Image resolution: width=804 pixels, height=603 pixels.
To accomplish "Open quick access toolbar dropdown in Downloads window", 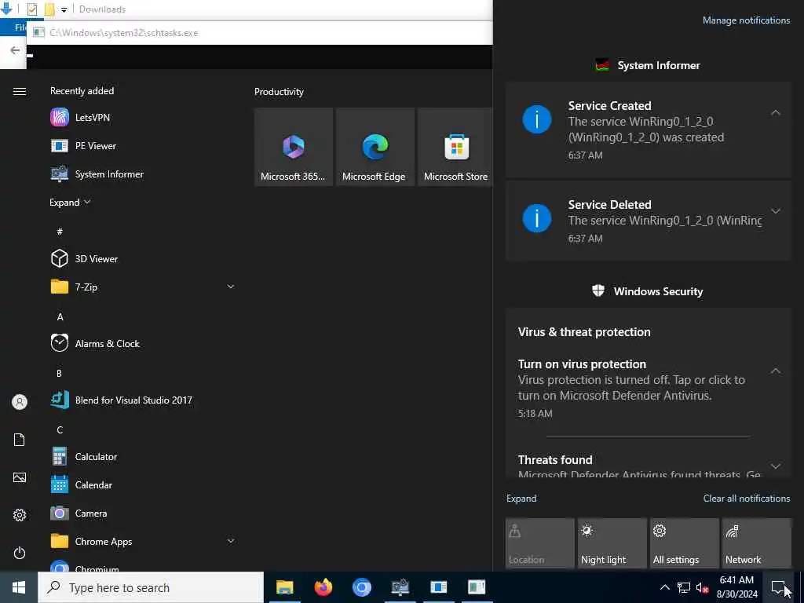I will point(64,9).
